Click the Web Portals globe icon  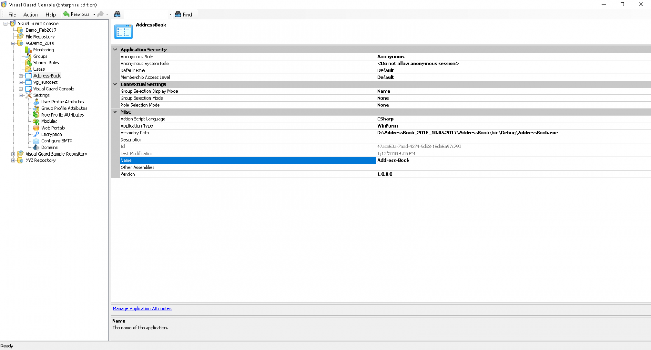pyautogui.click(x=36, y=128)
